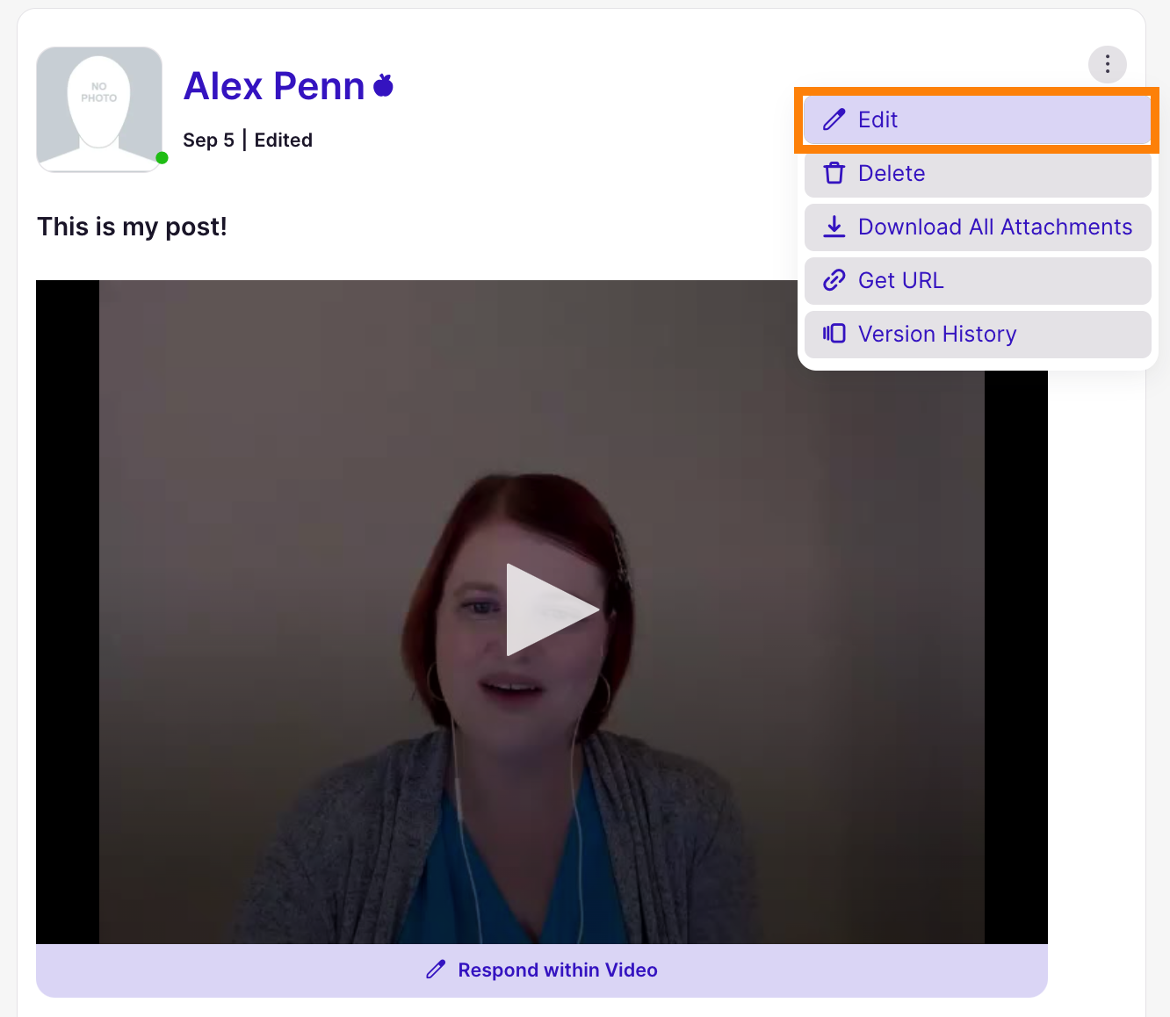1170x1017 pixels.
Task: Choose Delete in the options menu
Action: click(977, 173)
